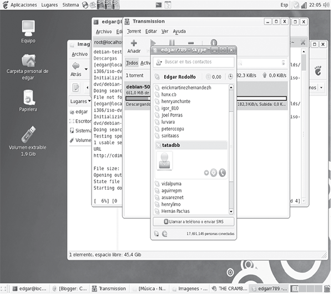Viewport: 333px width, 294px height.
Task: Click the volume speaker icon in top panel
Action: pyautogui.click(x=312, y=5)
